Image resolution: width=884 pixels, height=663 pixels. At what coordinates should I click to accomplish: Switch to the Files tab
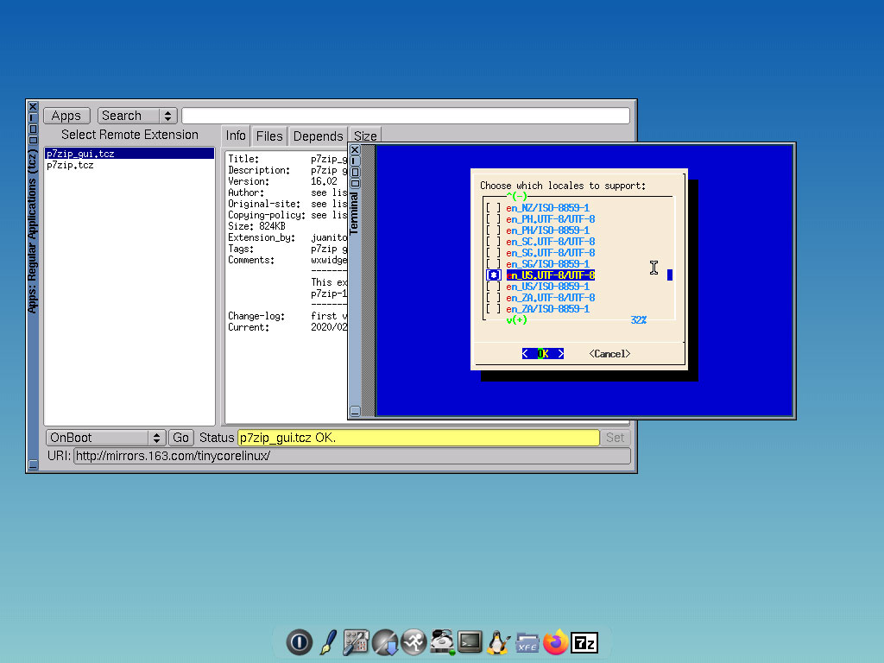268,136
